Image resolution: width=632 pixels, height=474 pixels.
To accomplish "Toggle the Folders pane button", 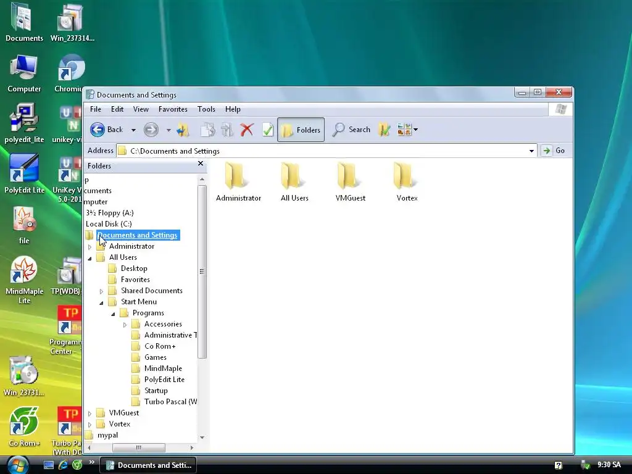I will point(301,130).
